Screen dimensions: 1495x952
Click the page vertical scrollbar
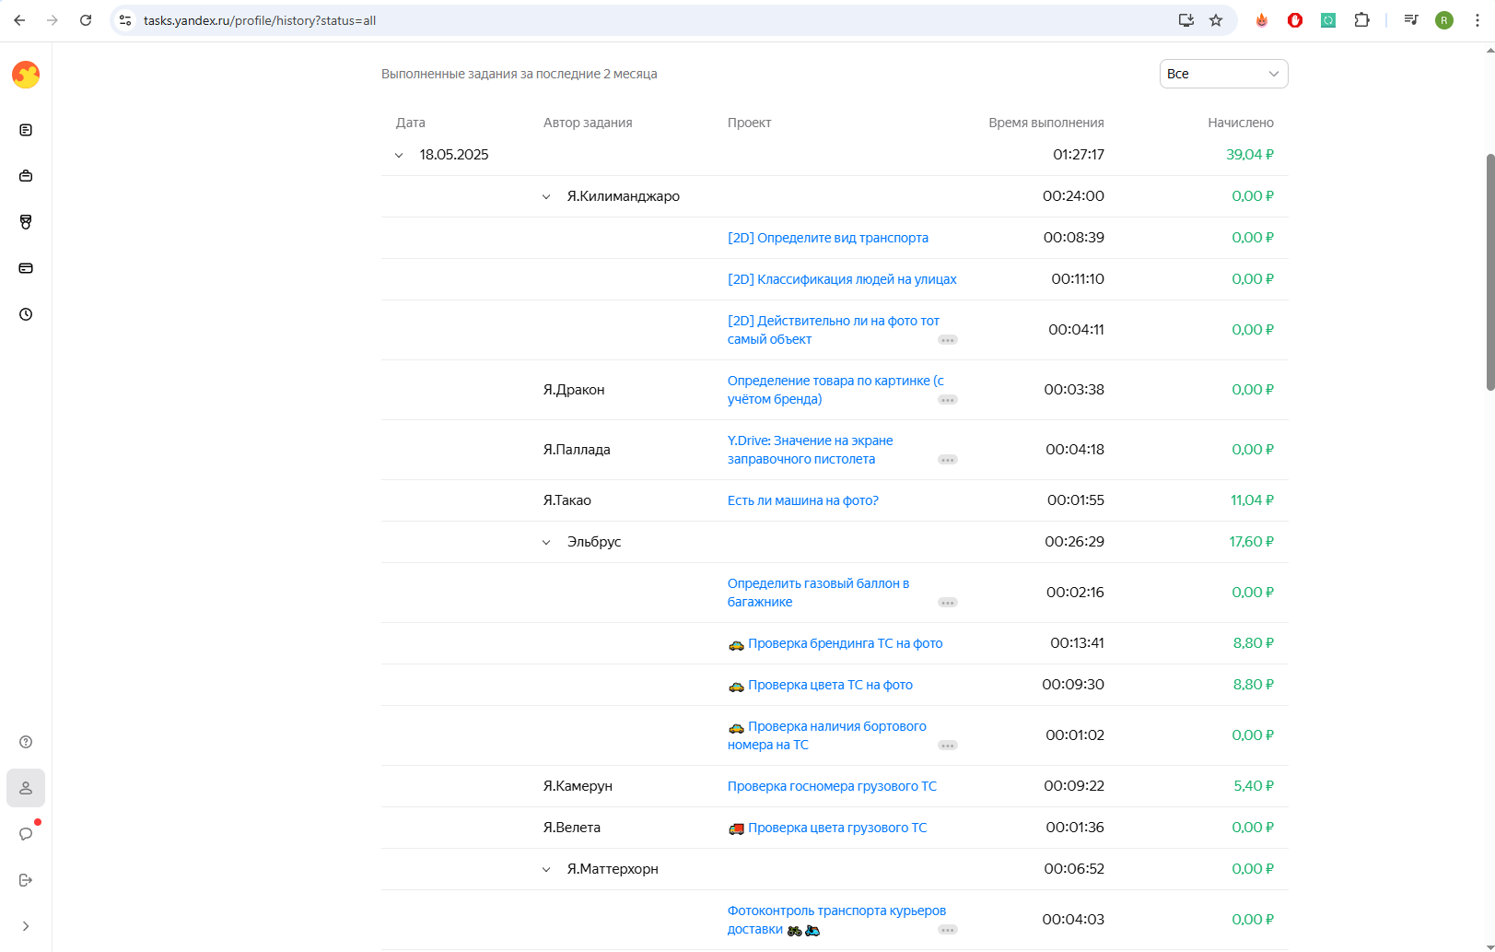tap(1489, 273)
